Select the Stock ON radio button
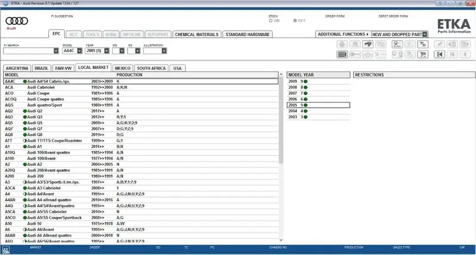The width and height of the screenshot is (476, 255). (x=271, y=21)
